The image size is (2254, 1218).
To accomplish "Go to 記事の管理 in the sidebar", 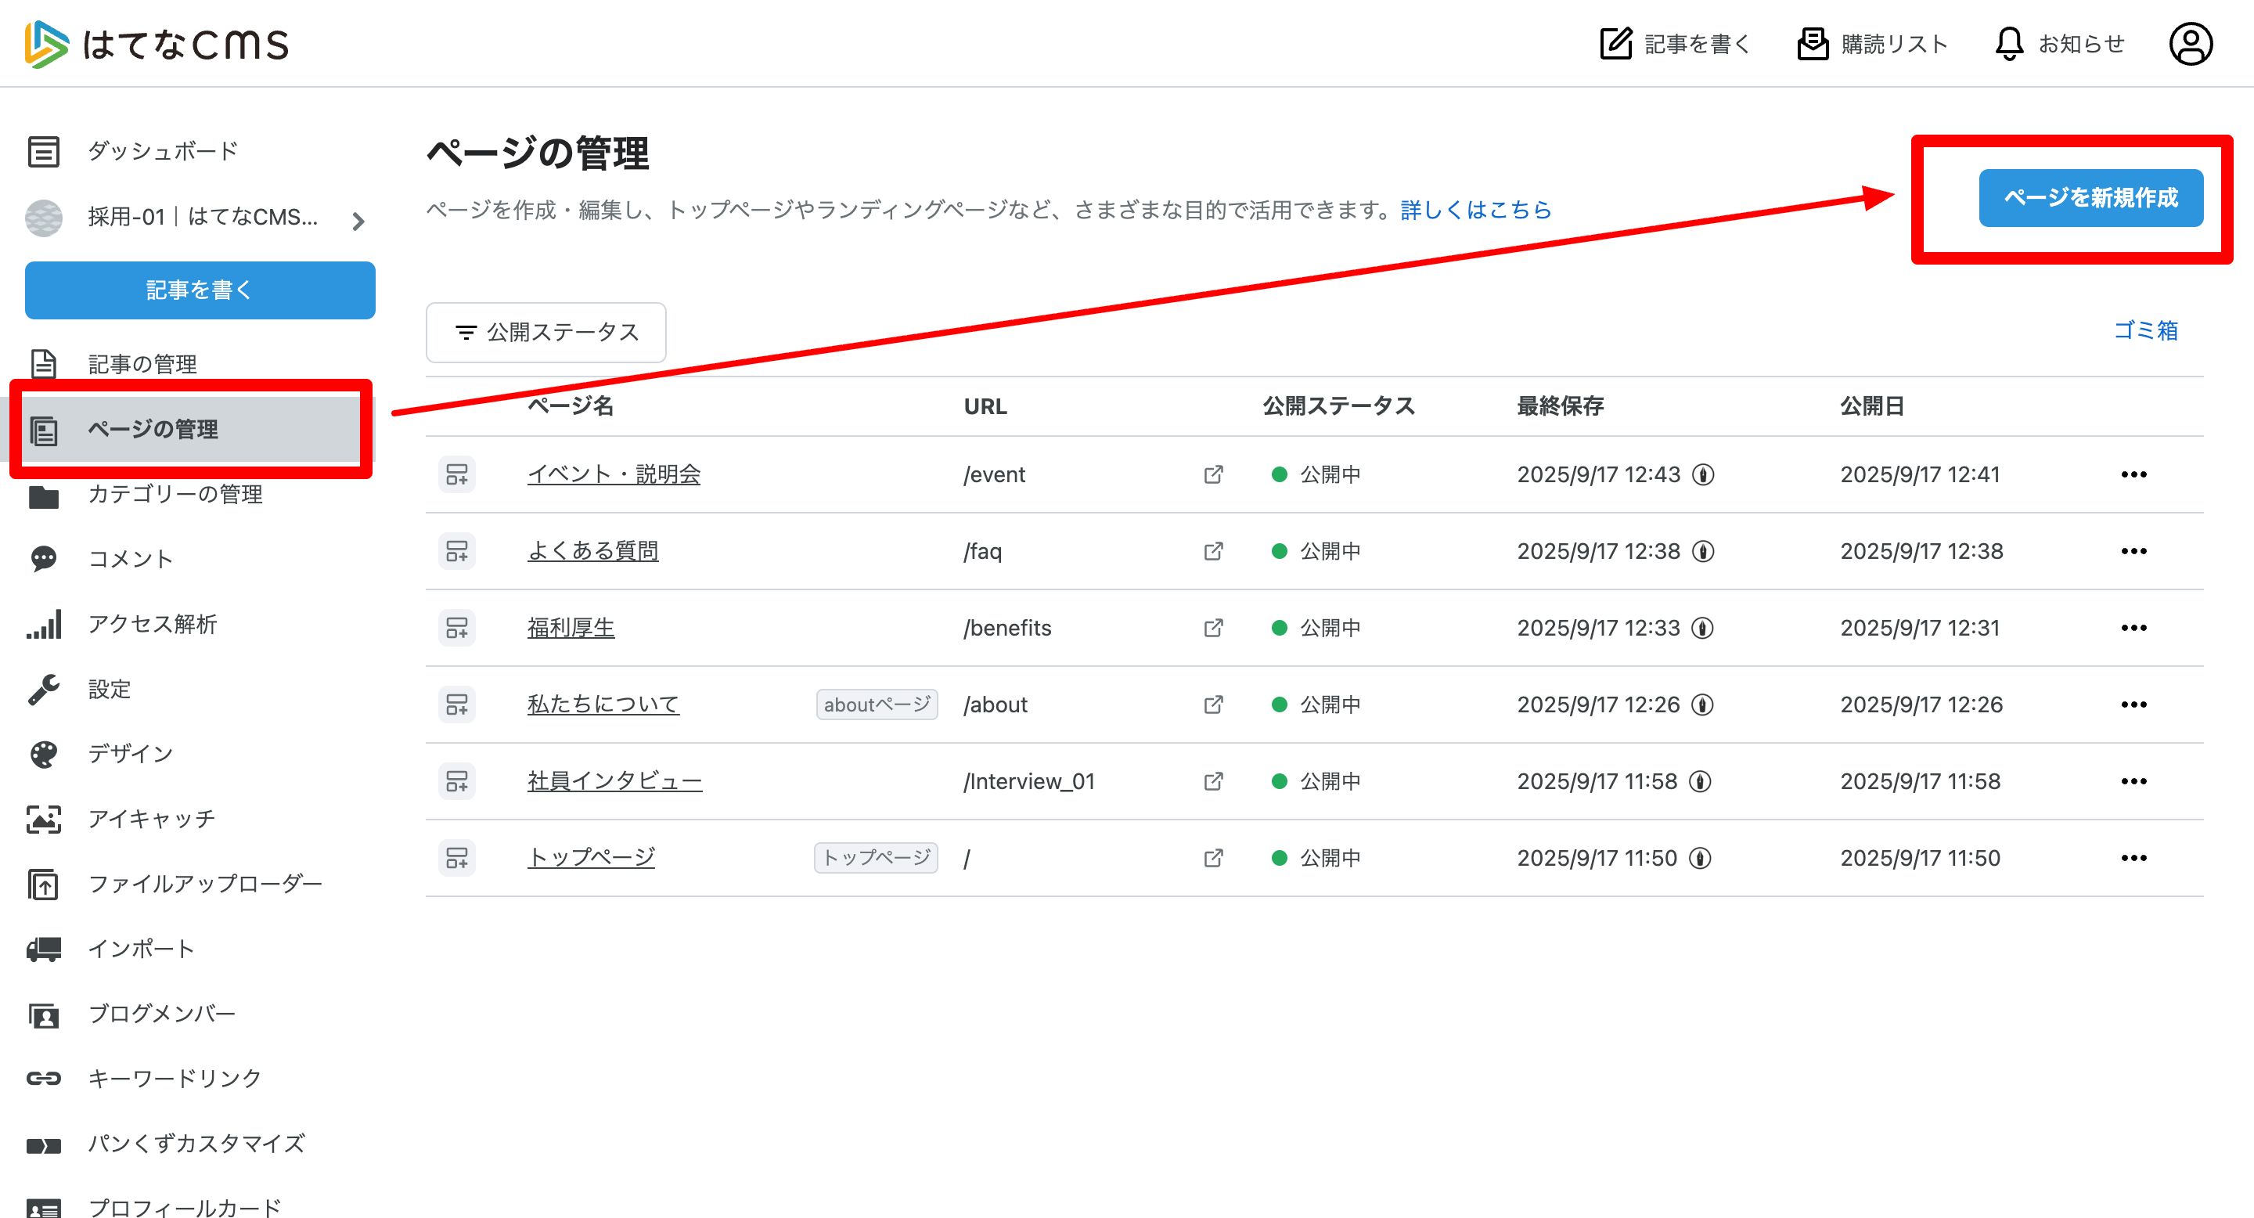I will tap(142, 364).
